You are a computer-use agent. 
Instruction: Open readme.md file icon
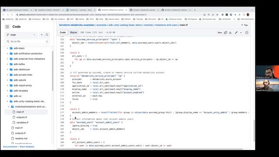coord(13,139)
